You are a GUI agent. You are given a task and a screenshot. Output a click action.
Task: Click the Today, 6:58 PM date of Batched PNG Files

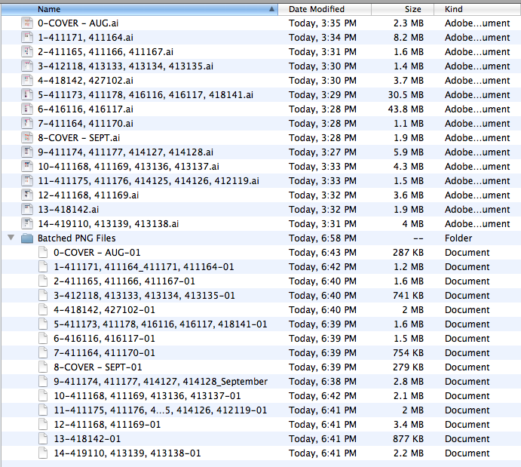coord(322,238)
